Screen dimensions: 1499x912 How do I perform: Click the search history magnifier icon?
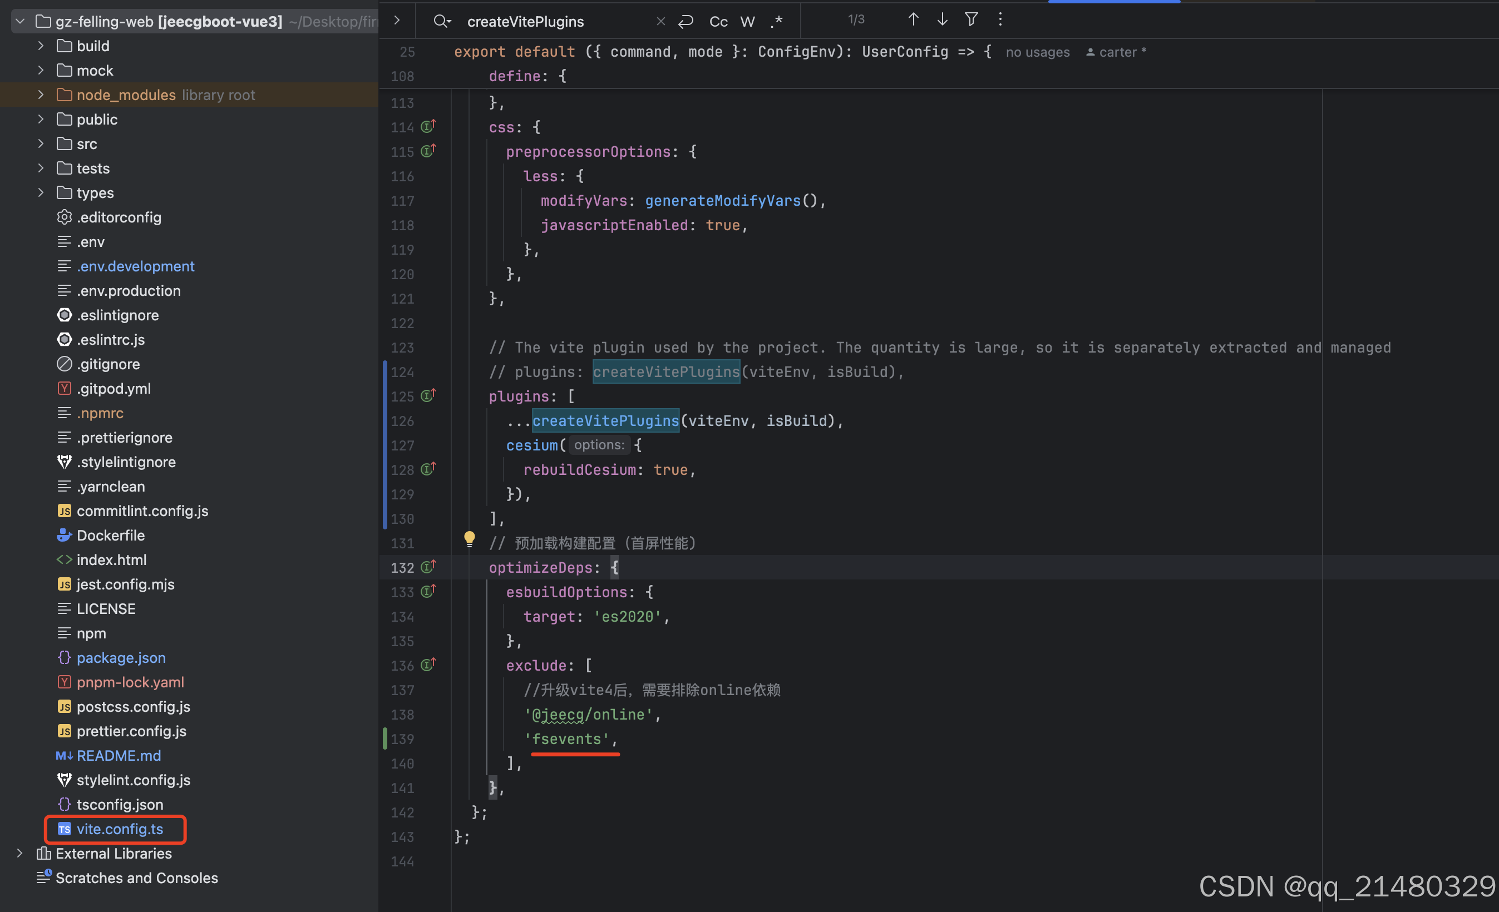[442, 21]
